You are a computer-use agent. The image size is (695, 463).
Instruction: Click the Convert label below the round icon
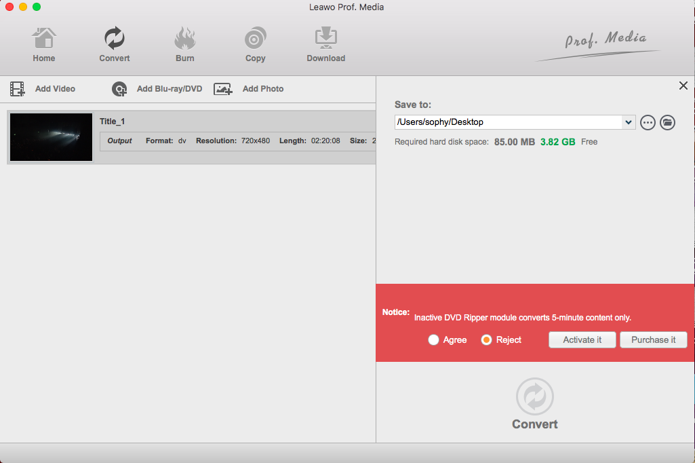(x=534, y=424)
